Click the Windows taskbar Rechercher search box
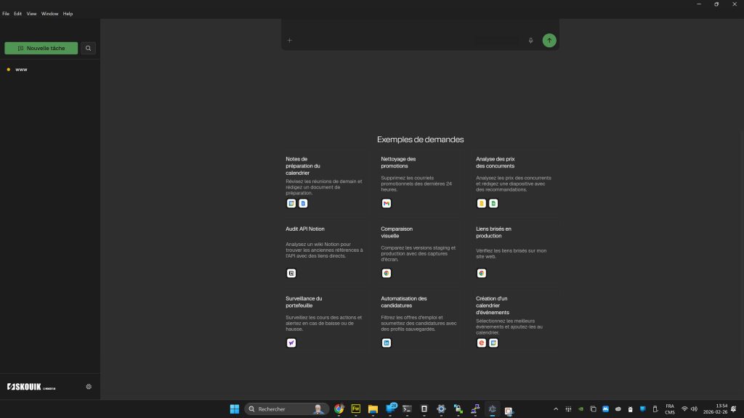The image size is (744, 418). pyautogui.click(x=280, y=409)
